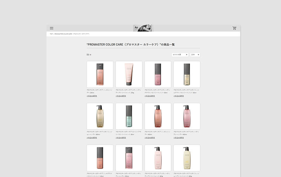Image resolution: width=281 pixels, height=177 pixels.
Task: Click underlined link below Stylish Out-bath Treatment 80ml
Action: click(179, 96)
